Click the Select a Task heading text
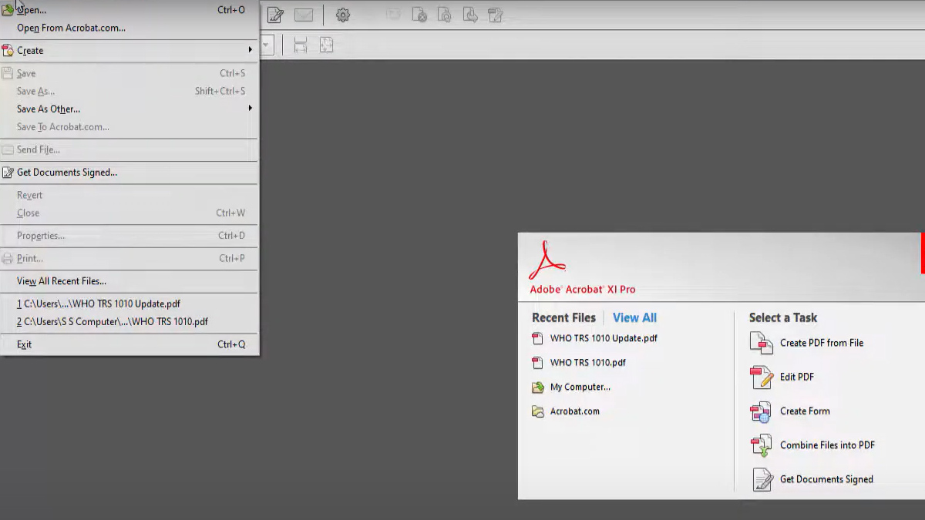This screenshot has height=520, width=925. (x=783, y=317)
